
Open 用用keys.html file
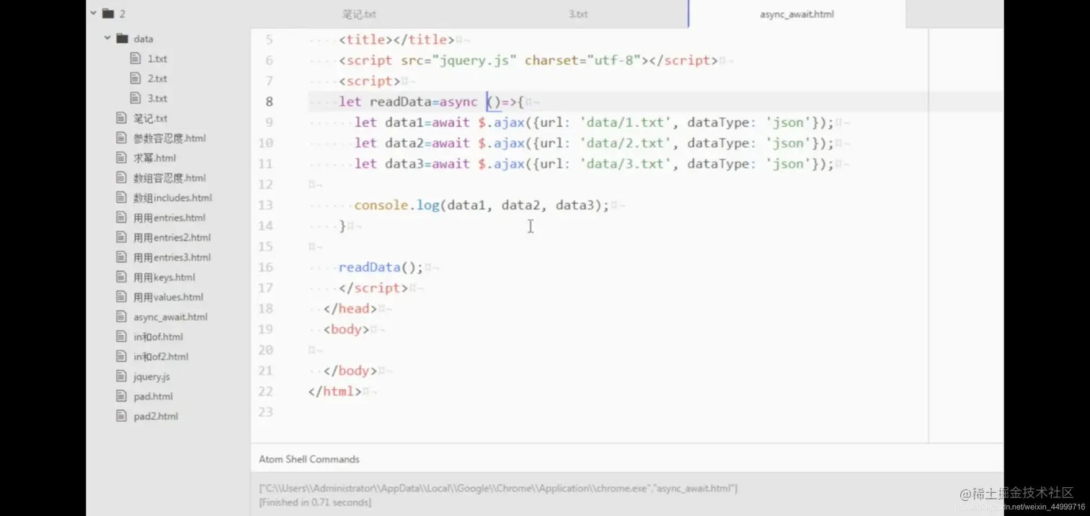pyautogui.click(x=164, y=277)
